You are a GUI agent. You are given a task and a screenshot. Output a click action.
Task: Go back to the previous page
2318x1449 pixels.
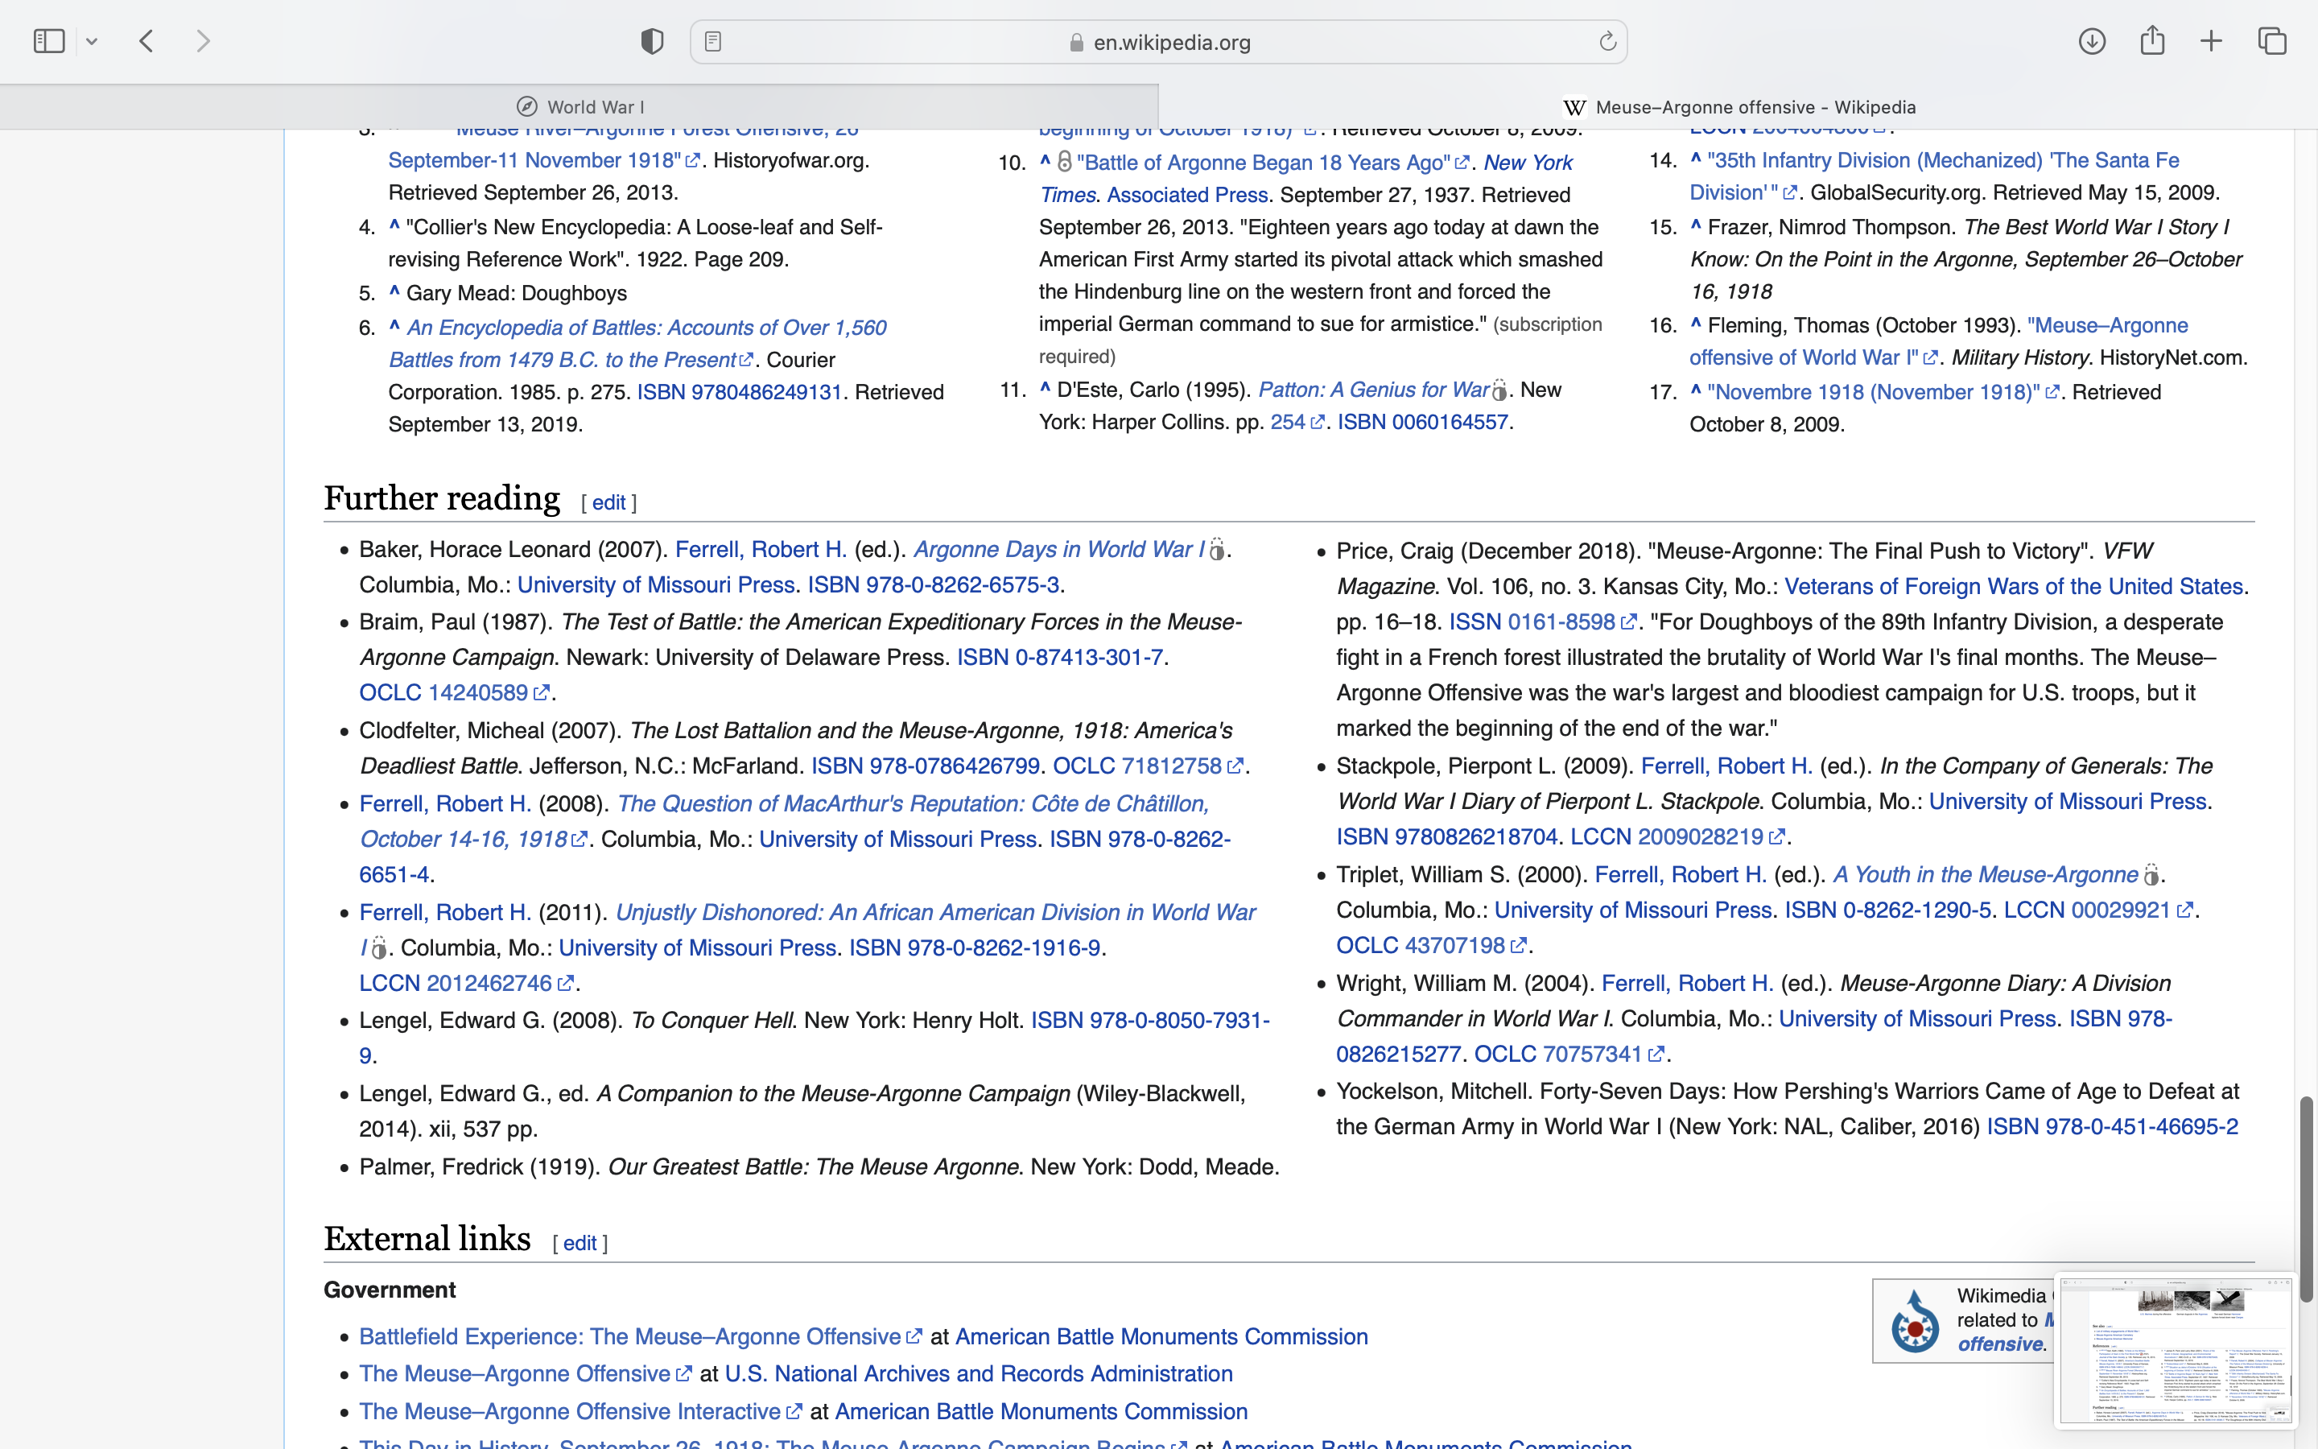click(x=146, y=41)
